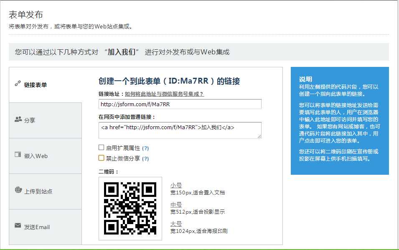Click the textarea resize handle corner

pos(259,137)
